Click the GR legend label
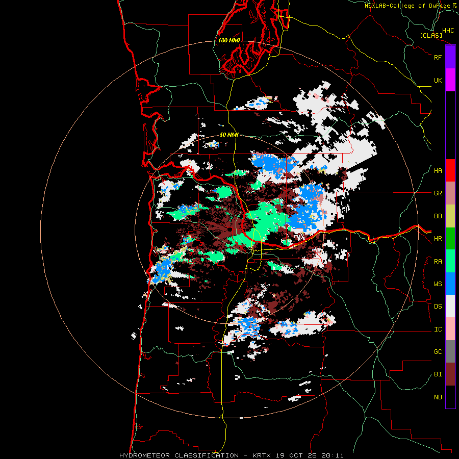The height and width of the screenshot is (459, 459). click(438, 193)
